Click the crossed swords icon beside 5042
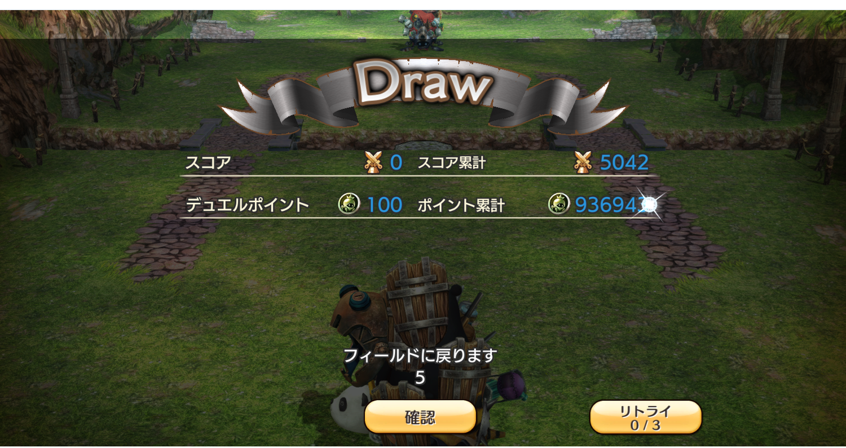846x448 pixels. 583,162
